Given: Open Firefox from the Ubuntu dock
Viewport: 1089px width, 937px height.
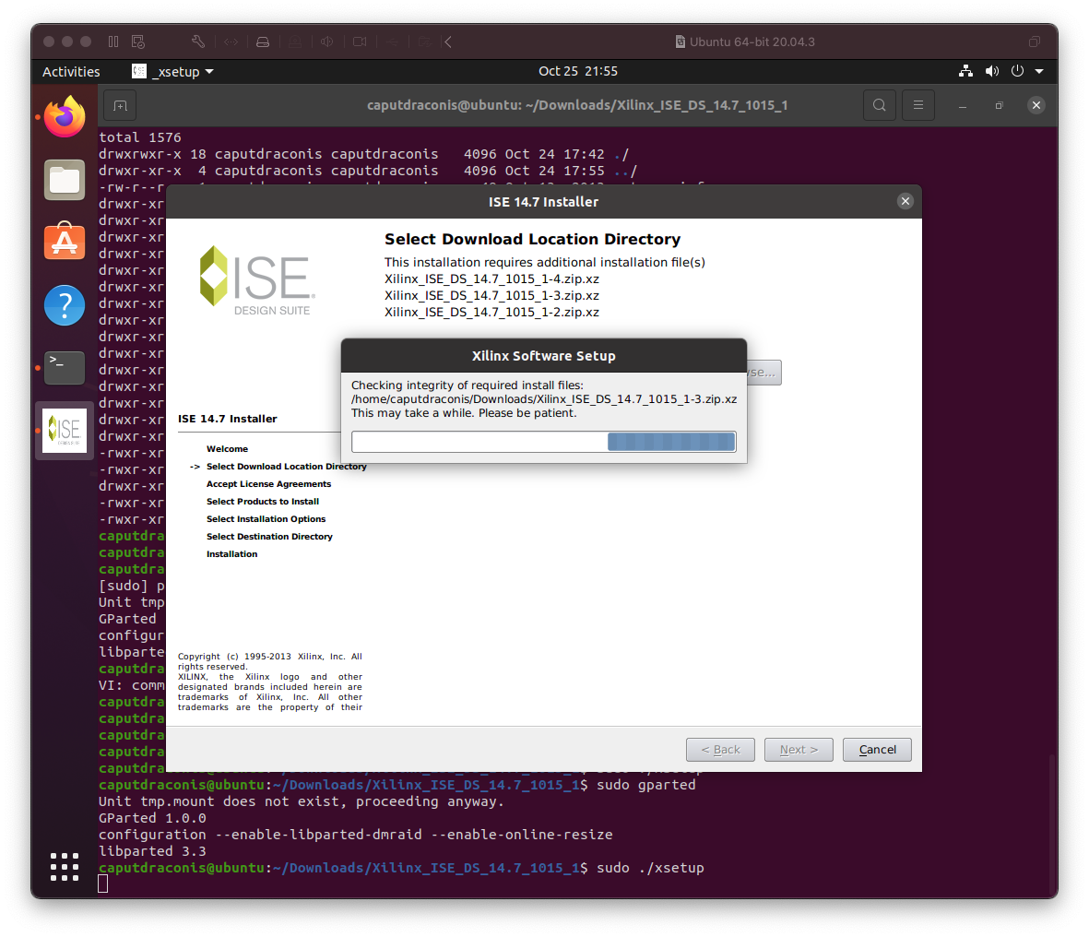Looking at the screenshot, I should (x=65, y=117).
